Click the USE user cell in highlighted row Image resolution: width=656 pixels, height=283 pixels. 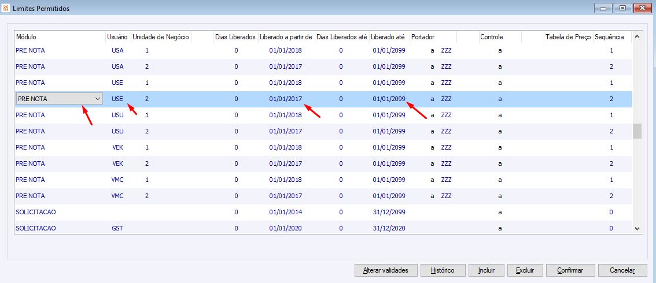(117, 99)
